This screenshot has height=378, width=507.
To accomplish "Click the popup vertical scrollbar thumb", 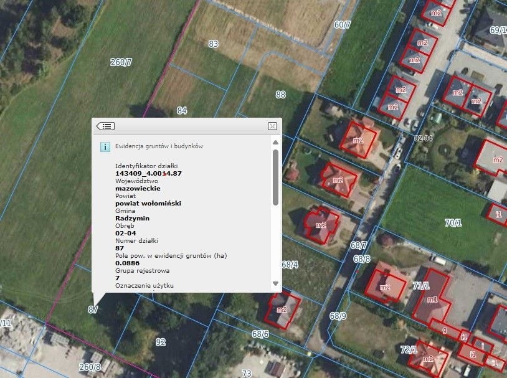I will click(x=275, y=177).
